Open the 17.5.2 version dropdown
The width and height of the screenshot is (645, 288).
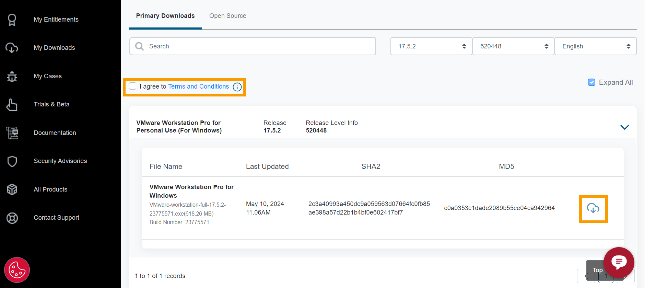tap(431, 46)
